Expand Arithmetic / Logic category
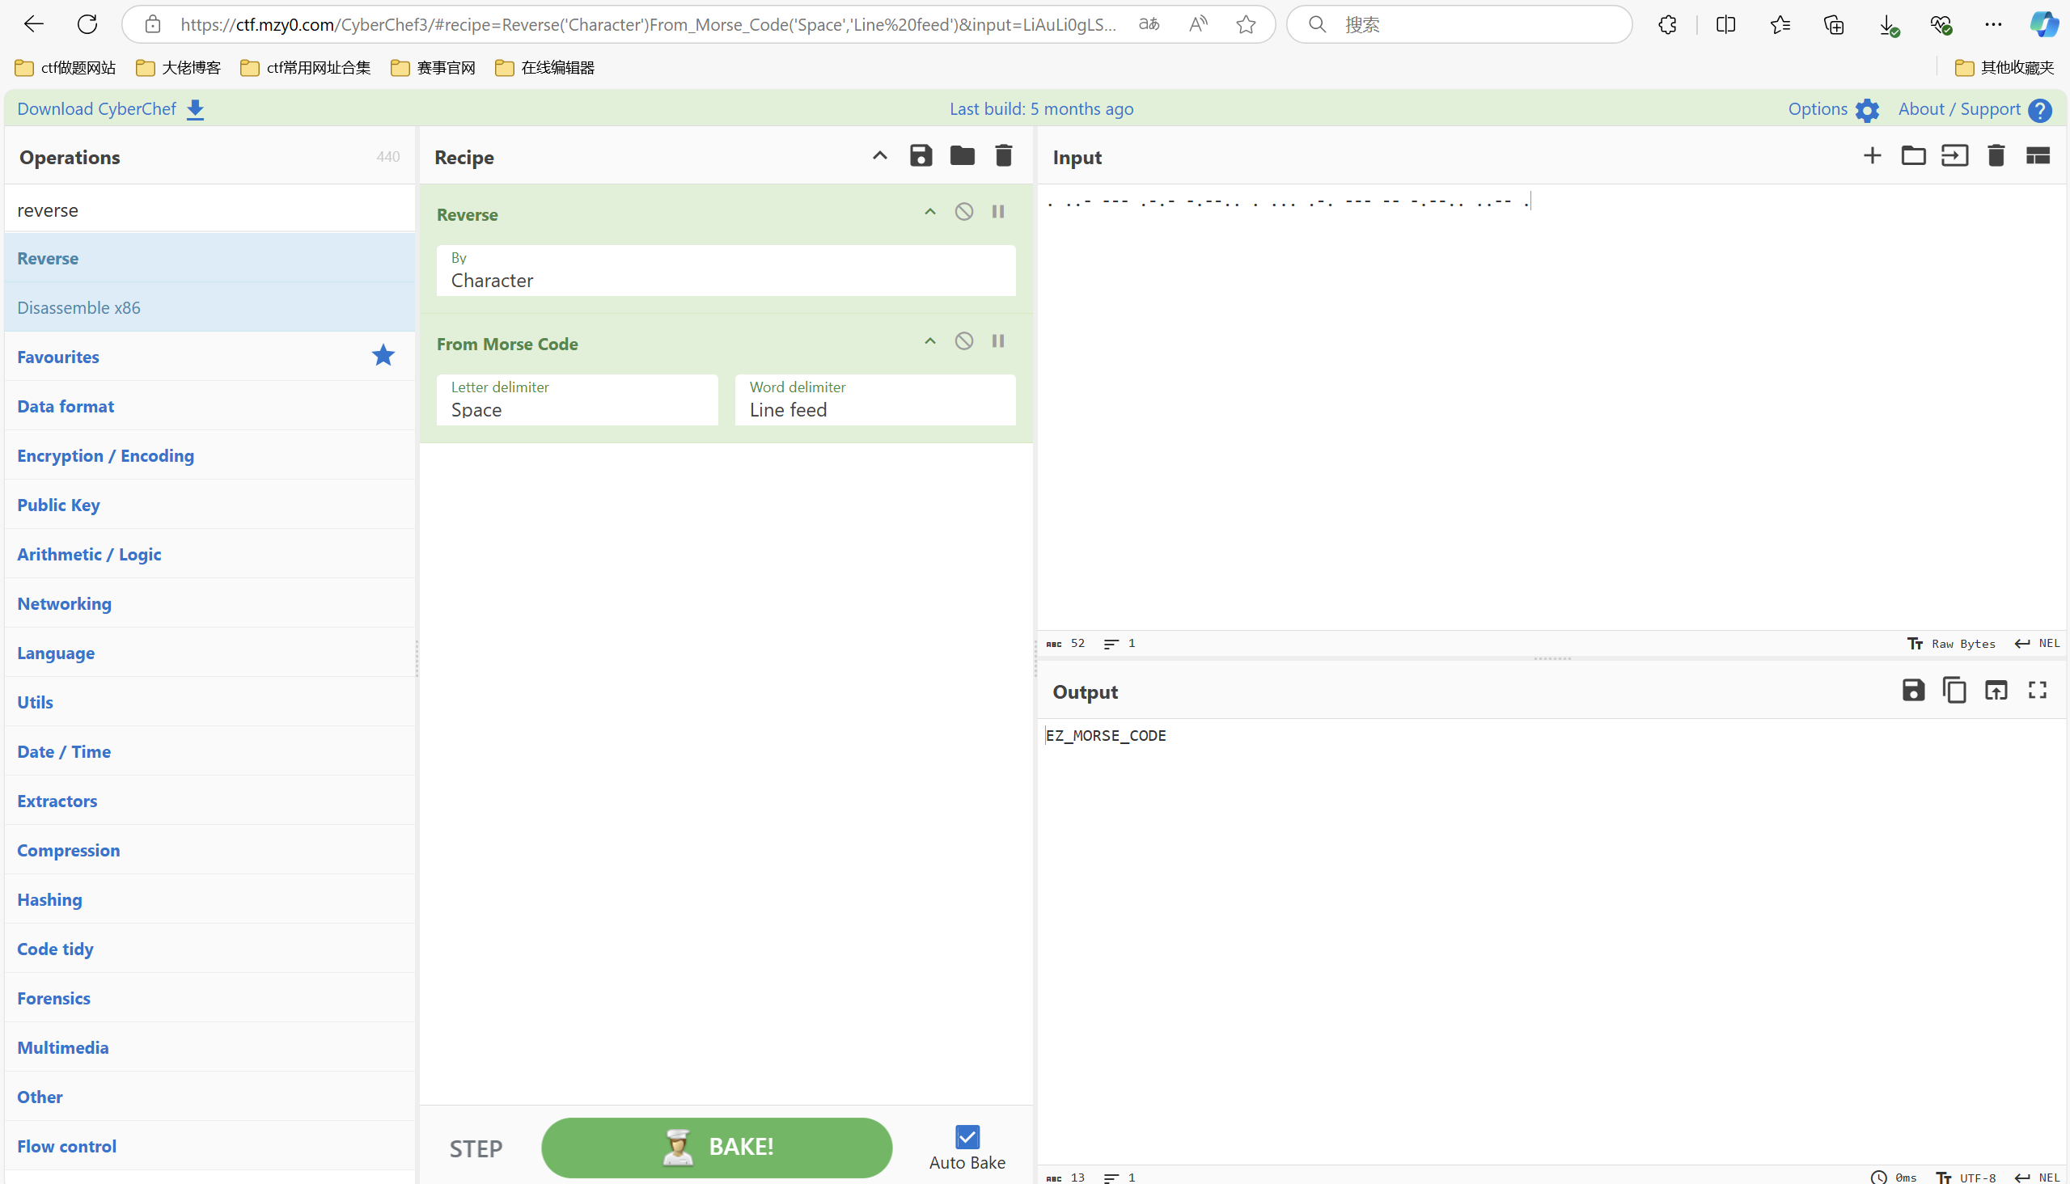The width and height of the screenshot is (2070, 1184). tap(210, 554)
